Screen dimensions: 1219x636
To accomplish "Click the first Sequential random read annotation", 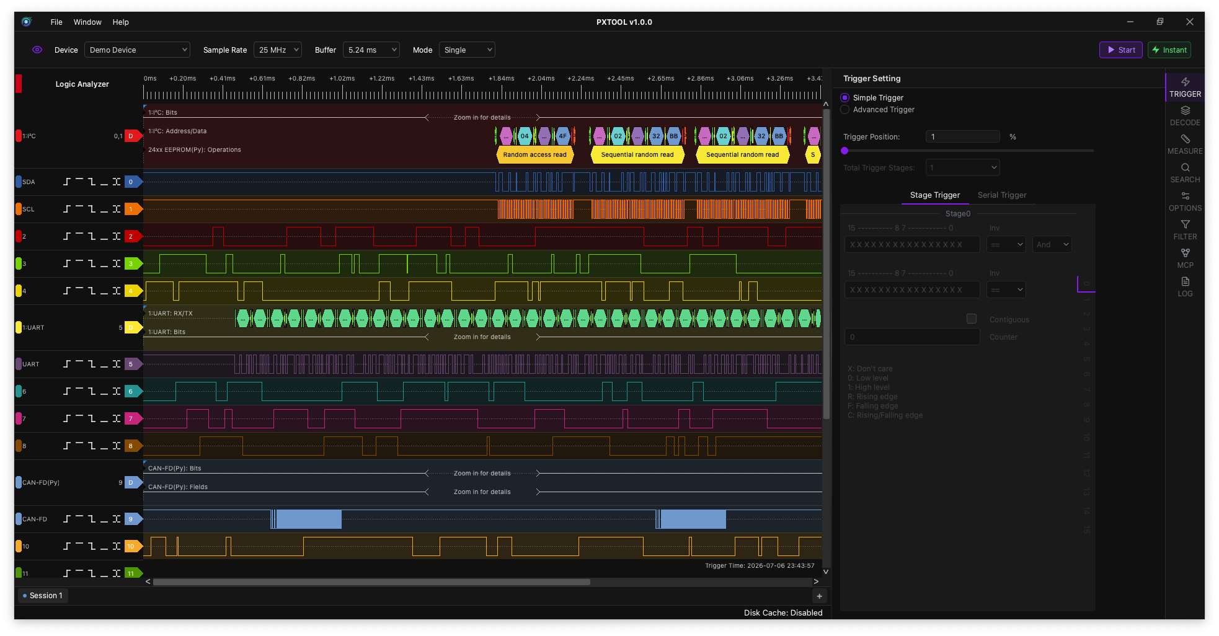I will tap(637, 154).
